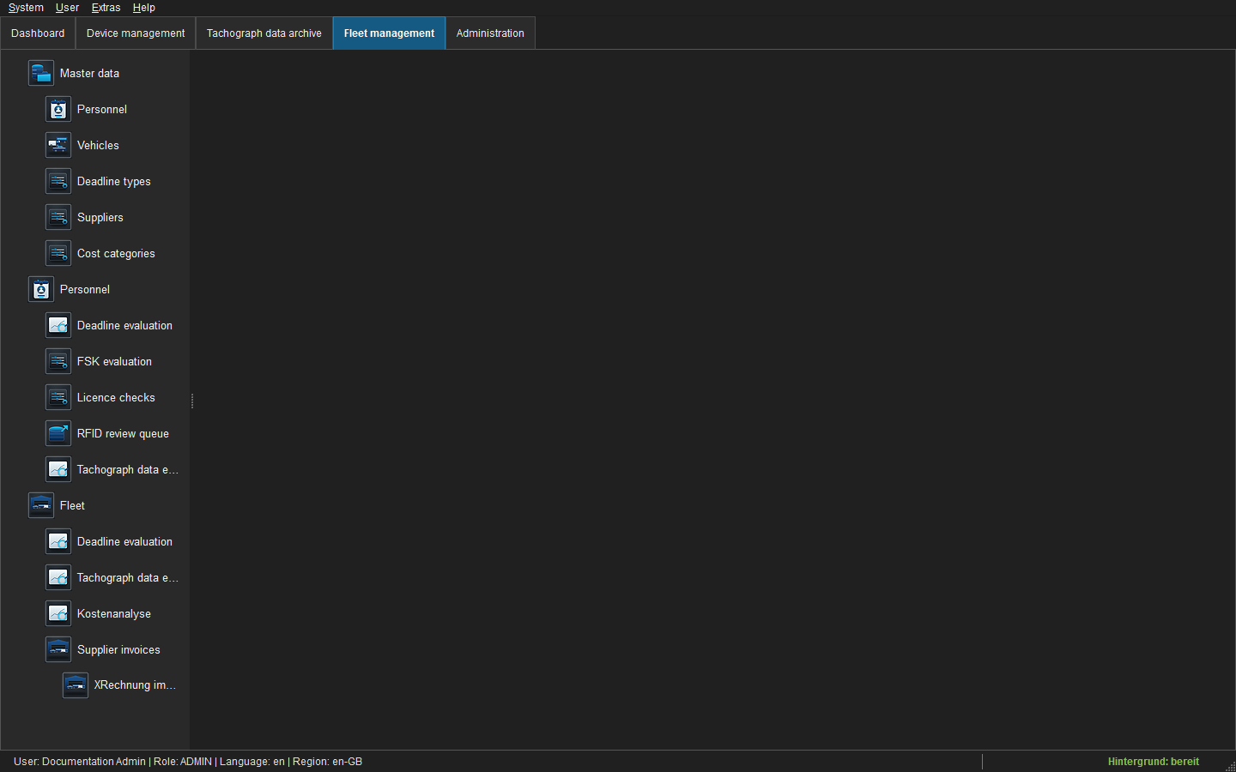The width and height of the screenshot is (1236, 772).
Task: Click the window resize grip in corner
Action: point(1229,766)
